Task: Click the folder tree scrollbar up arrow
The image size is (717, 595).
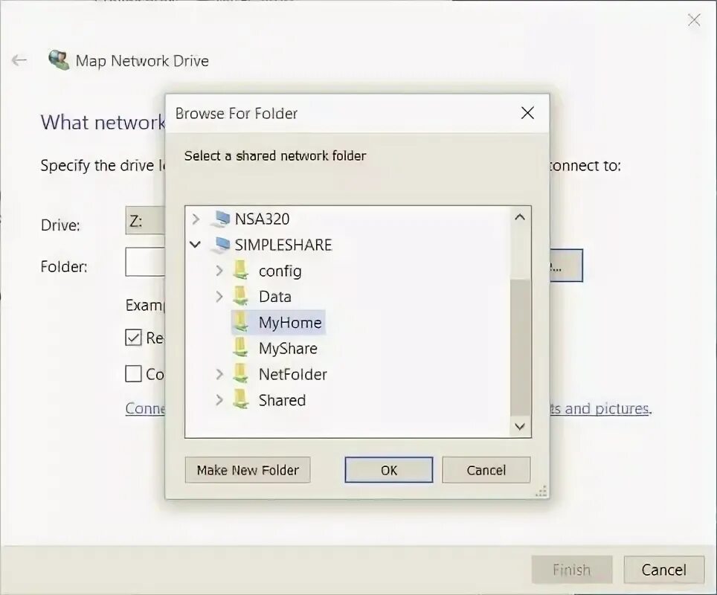Action: click(520, 218)
